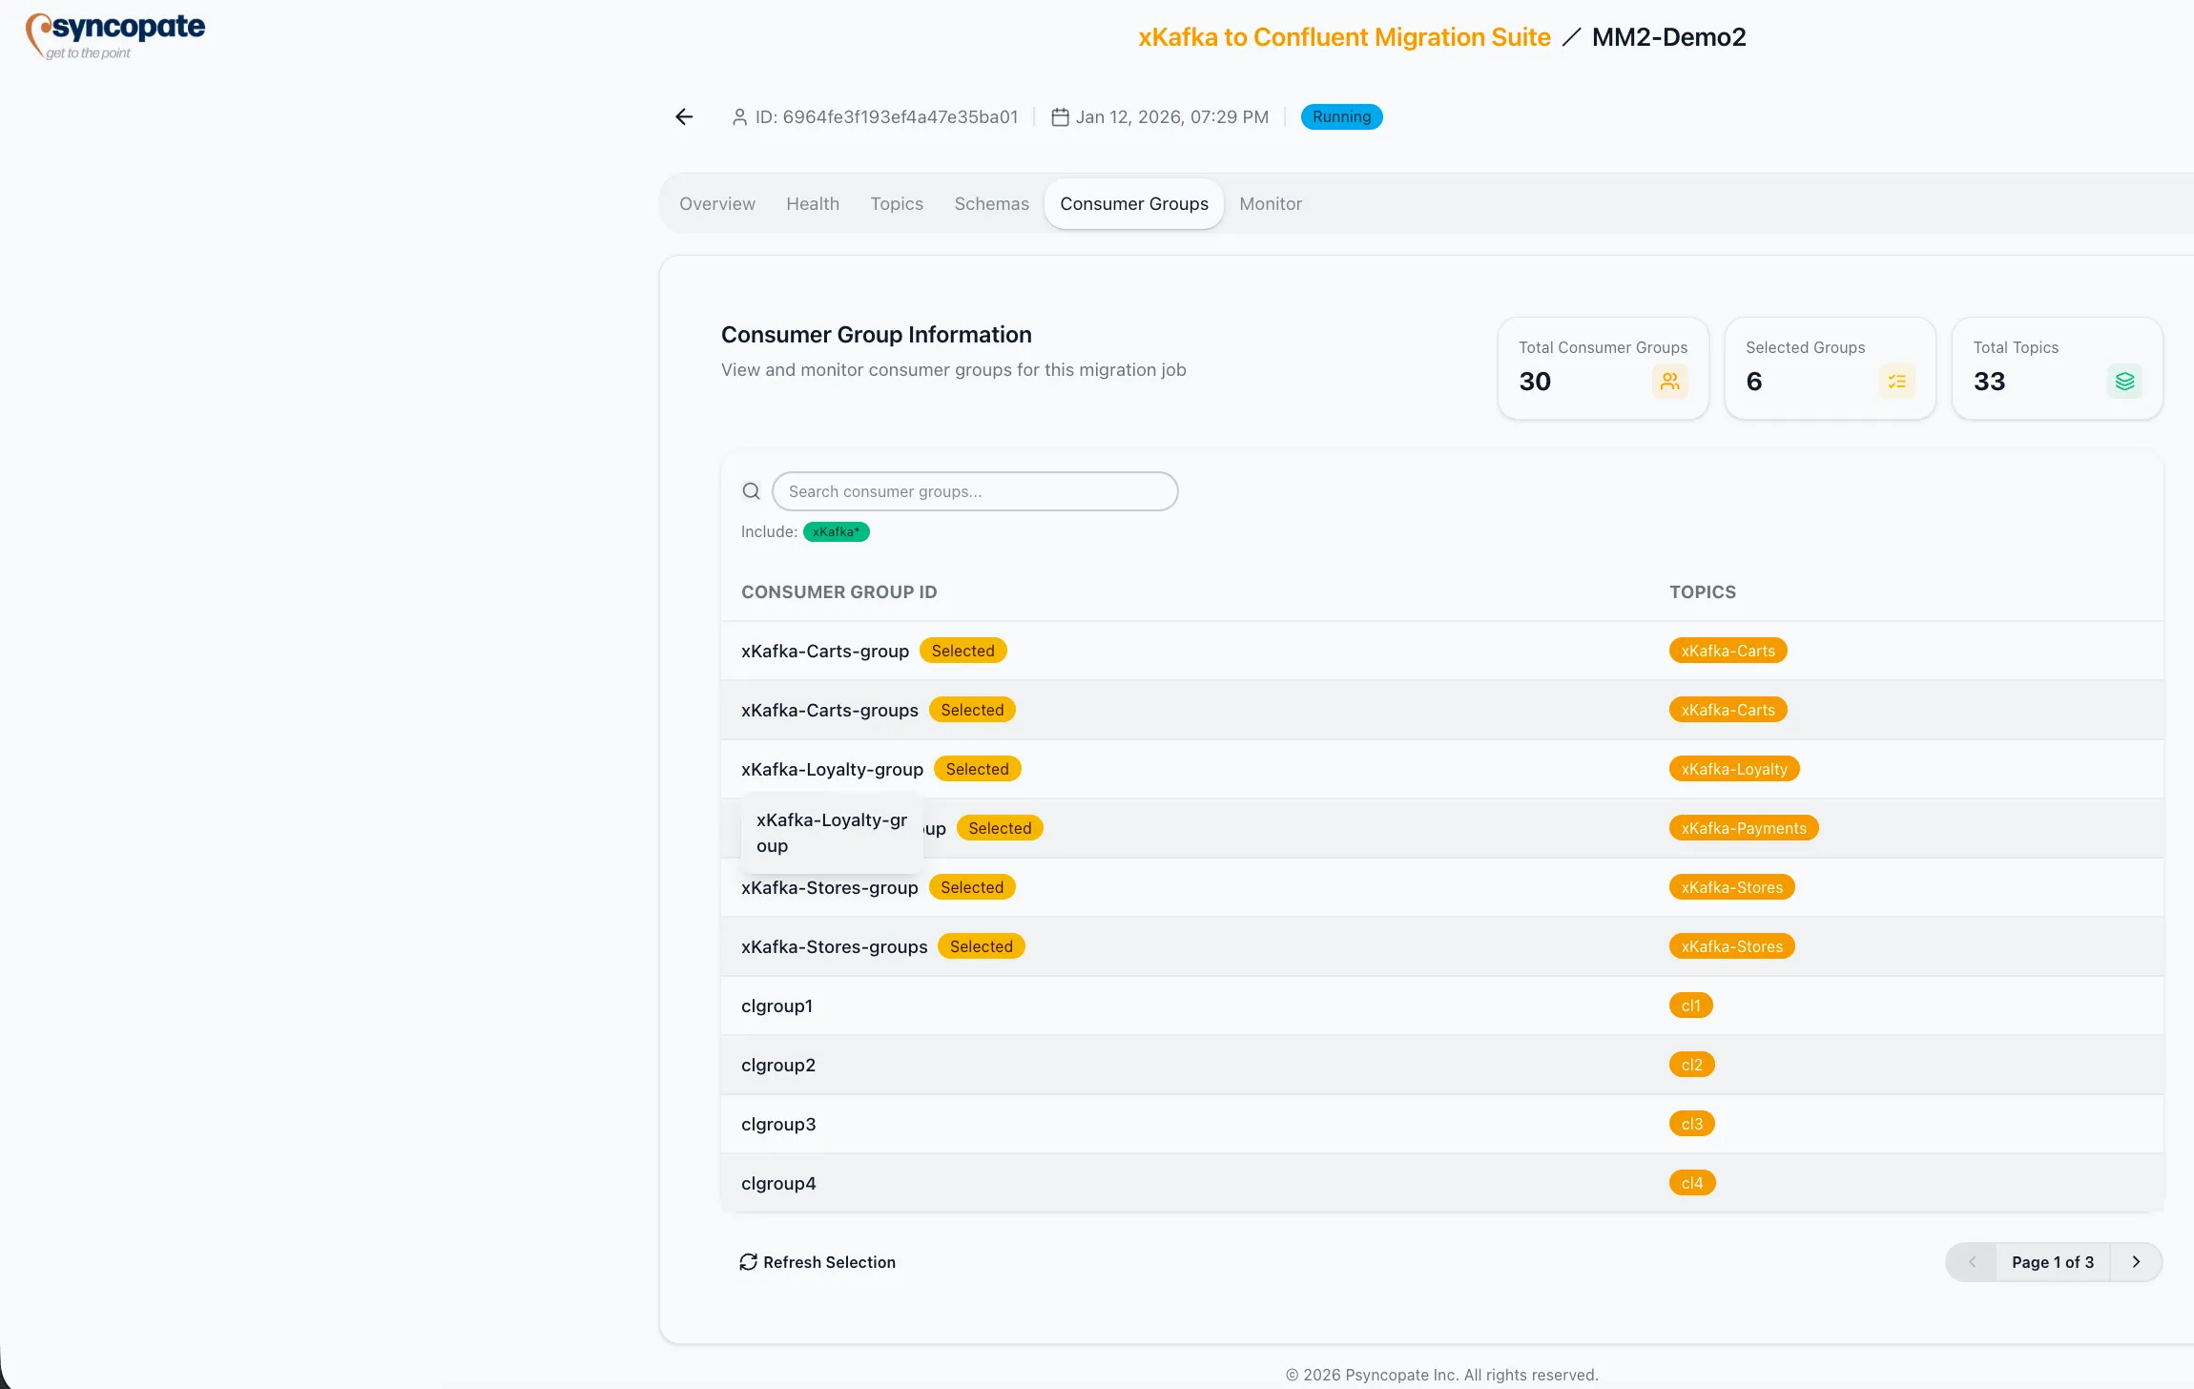Click the Refresh Selection button
Screen dimensions: 2194x1389
tap(818, 1261)
